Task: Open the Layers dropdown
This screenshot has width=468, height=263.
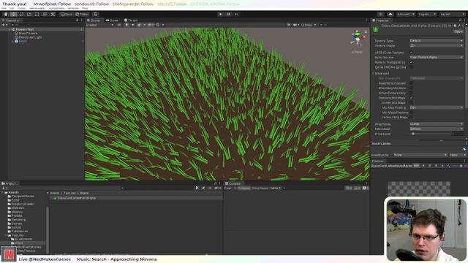Action: coord(427,14)
